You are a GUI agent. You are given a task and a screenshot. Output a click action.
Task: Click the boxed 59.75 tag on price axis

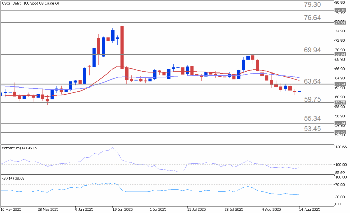pos(340,103)
